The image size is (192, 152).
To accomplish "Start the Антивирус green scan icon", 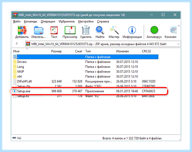I will pyautogui.click(x=154, y=30).
